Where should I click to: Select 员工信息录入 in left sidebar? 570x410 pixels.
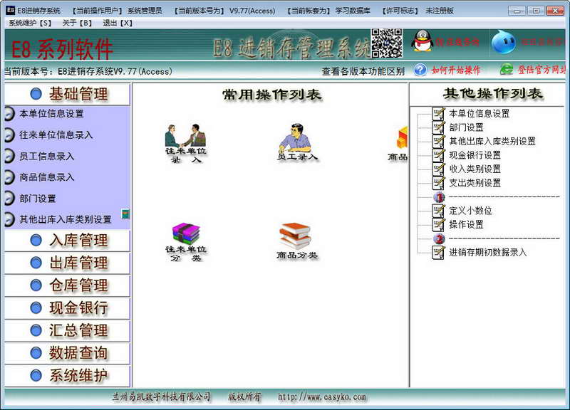(x=46, y=156)
